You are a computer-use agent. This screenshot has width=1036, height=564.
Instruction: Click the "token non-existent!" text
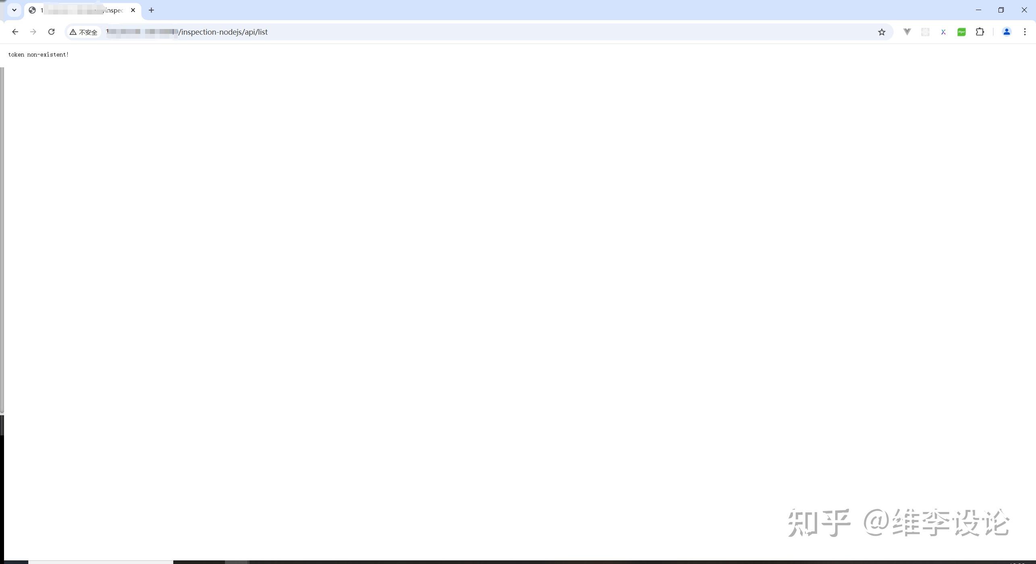(x=38, y=54)
